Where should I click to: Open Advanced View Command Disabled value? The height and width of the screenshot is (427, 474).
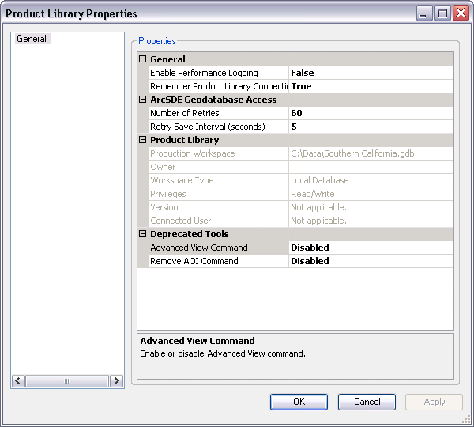click(371, 248)
